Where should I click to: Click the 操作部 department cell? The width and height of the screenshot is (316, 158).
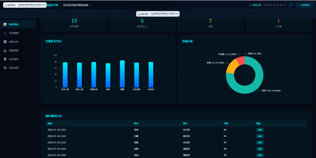pos(186,136)
